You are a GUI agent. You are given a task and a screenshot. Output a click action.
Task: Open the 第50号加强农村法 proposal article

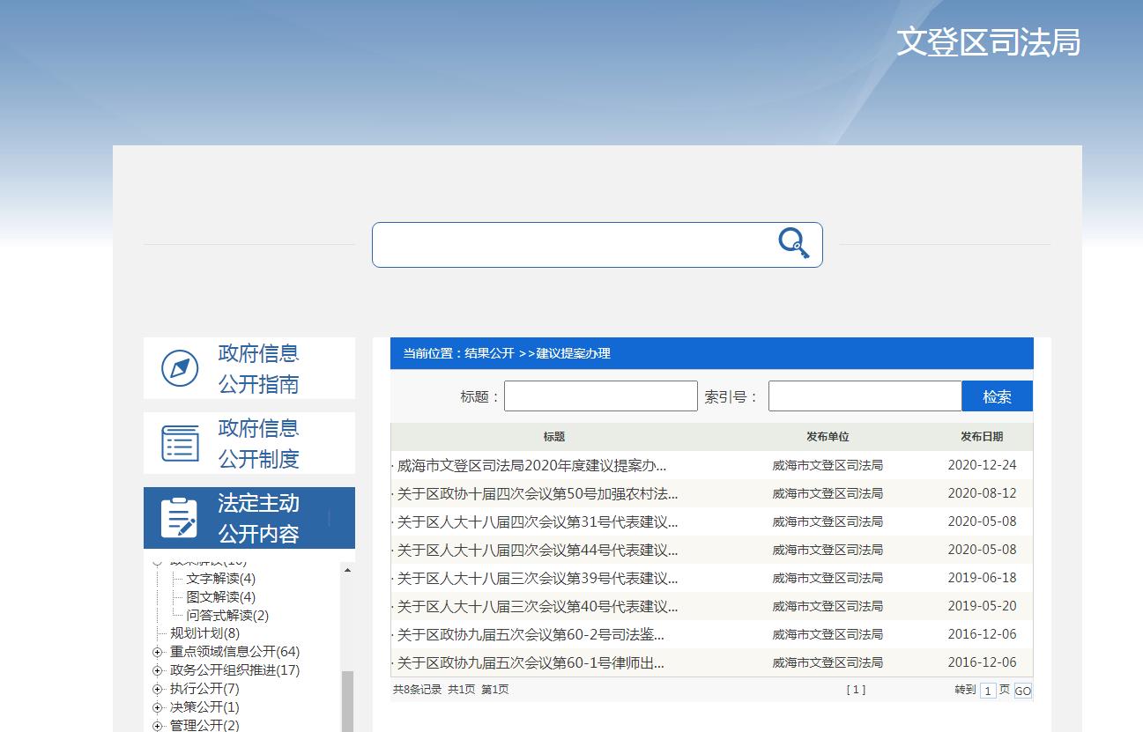[x=533, y=493]
